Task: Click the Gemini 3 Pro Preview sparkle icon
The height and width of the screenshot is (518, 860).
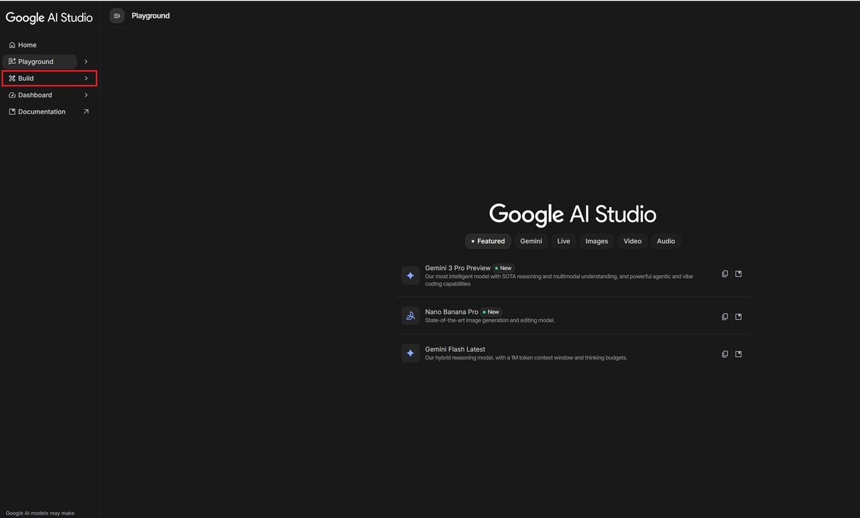Action: (x=411, y=275)
